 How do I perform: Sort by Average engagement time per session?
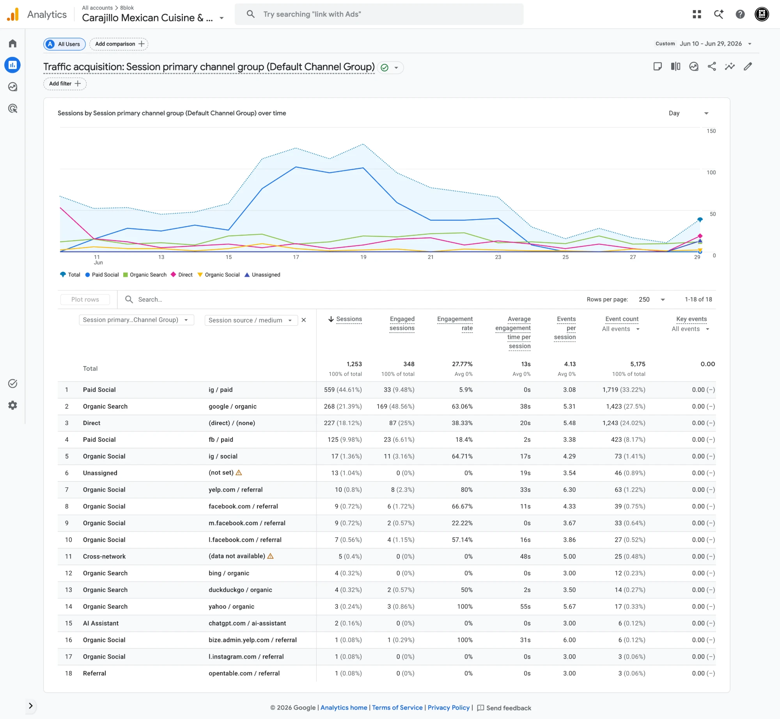click(513, 333)
